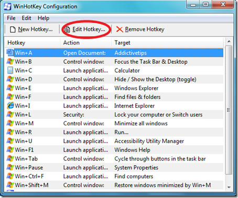Click the Windows flag icon for Win+F
The image size is (238, 198).
tap(10, 97)
